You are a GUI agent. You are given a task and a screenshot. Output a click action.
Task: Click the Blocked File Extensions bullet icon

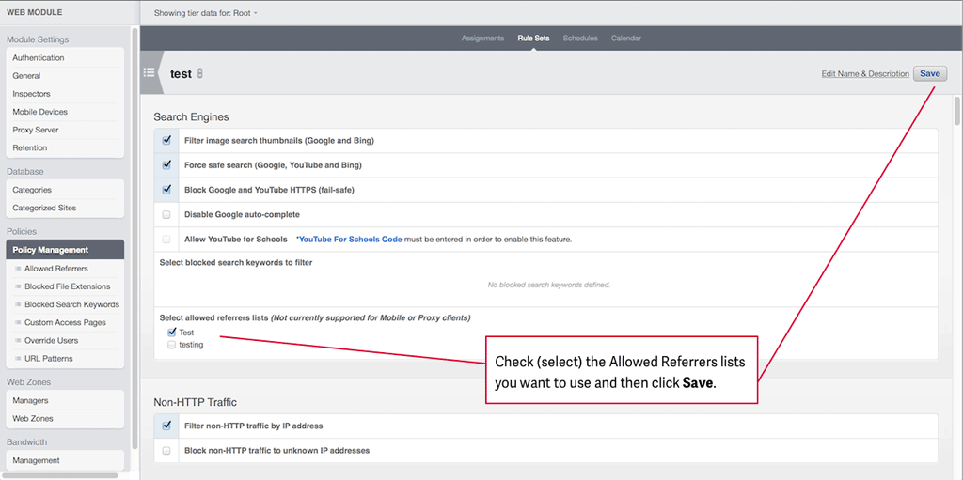point(18,286)
